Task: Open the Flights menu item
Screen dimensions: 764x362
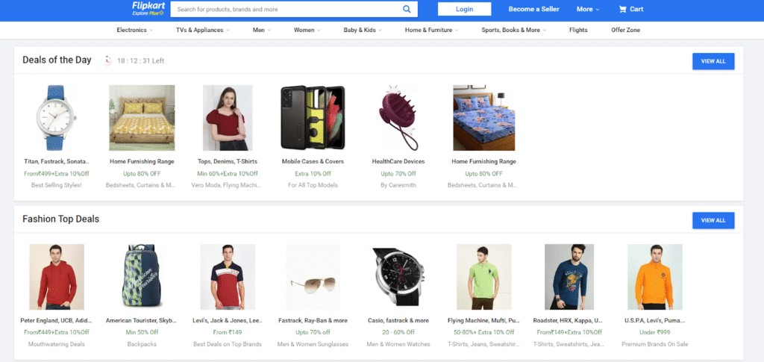Action: tap(578, 30)
